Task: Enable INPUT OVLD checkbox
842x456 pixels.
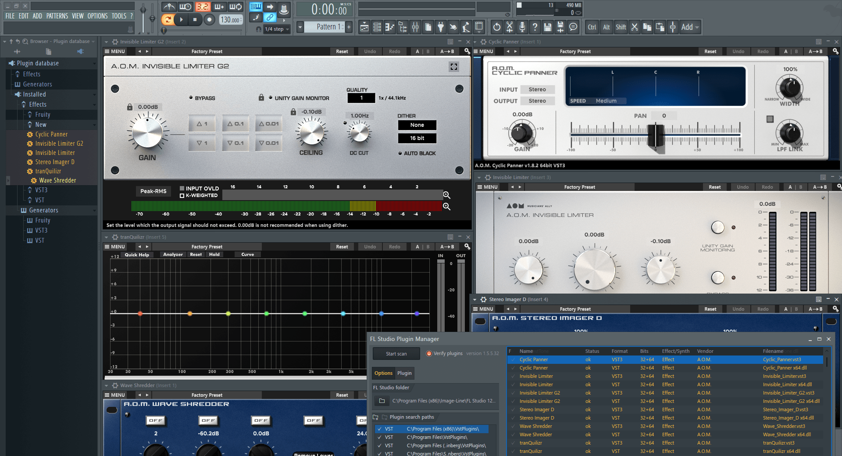Action: [182, 188]
